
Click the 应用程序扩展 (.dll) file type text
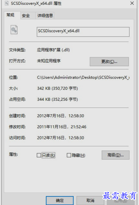[53, 50]
